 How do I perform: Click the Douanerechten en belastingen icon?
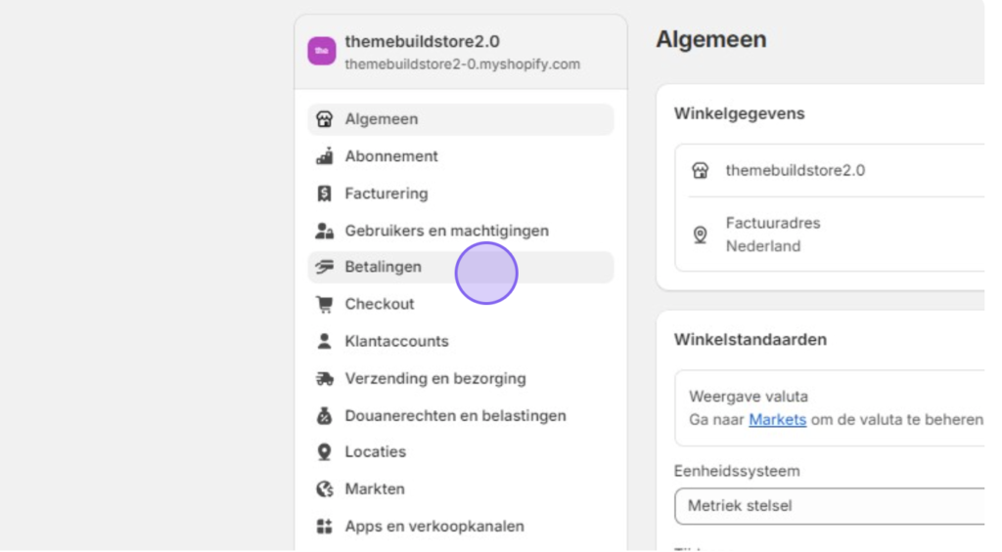click(x=324, y=415)
